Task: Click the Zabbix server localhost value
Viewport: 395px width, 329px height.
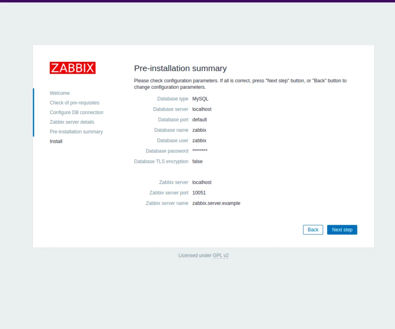Action: (x=202, y=182)
